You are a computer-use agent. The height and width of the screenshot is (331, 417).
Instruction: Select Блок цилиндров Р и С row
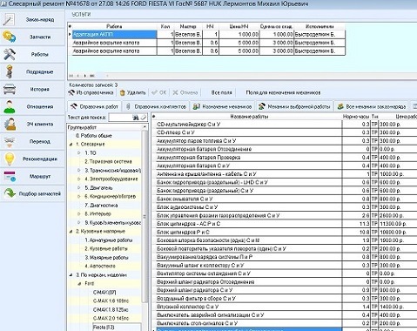tap(249, 232)
